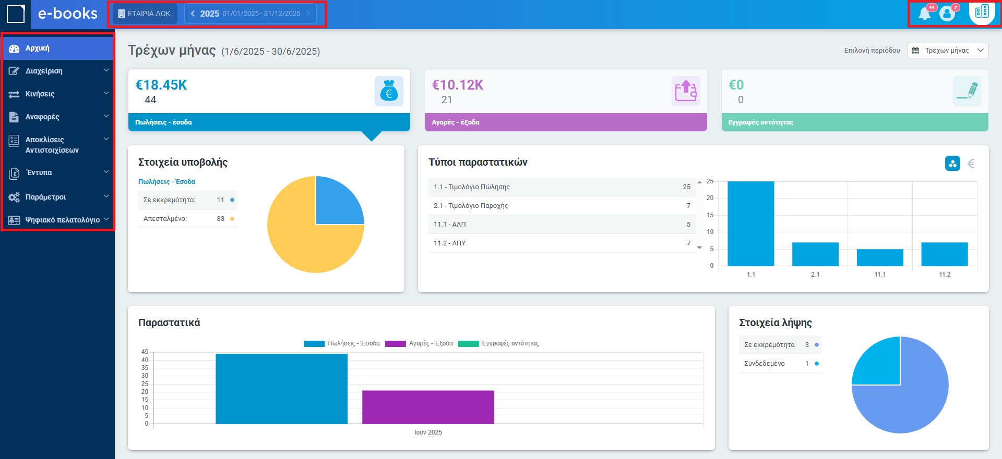Viewport: 1002px width, 459px height.
Task: Switch document types chart to euro view
Action: coord(971,164)
